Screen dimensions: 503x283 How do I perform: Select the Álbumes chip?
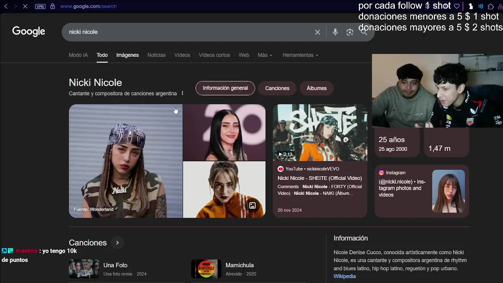[x=316, y=88]
